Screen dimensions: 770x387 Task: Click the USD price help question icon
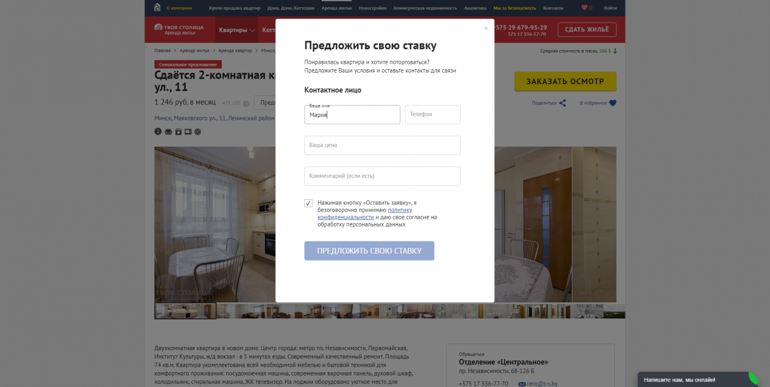pyautogui.click(x=247, y=103)
